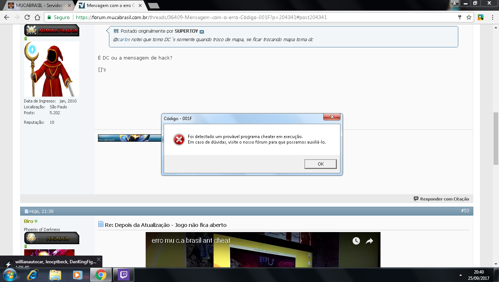Screen dimensions: 499x282
Task: Click the share arrow on the video
Action: (x=369, y=241)
